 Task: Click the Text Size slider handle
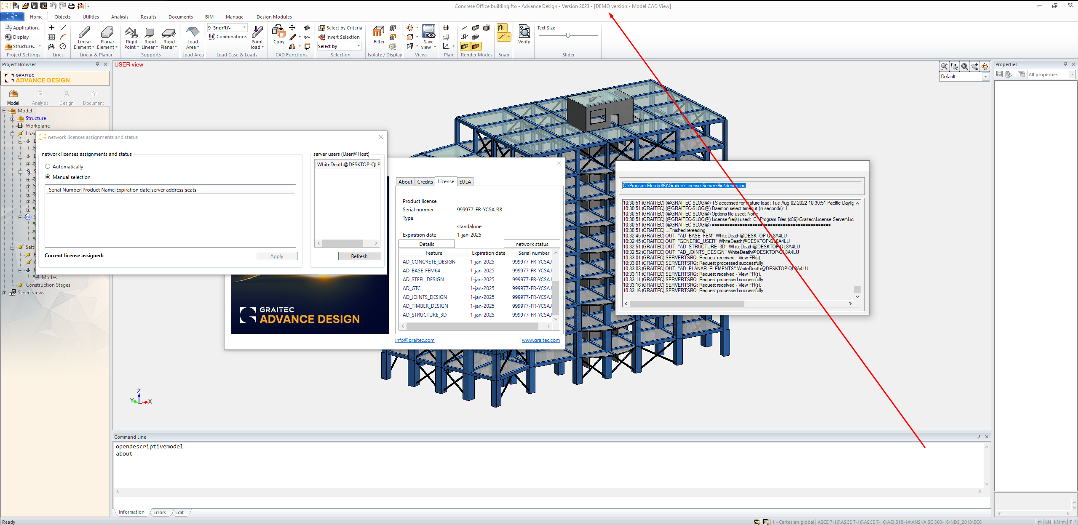(568, 35)
